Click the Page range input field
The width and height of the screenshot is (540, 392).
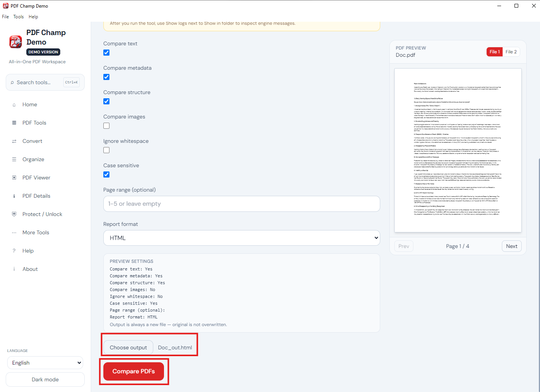(242, 204)
